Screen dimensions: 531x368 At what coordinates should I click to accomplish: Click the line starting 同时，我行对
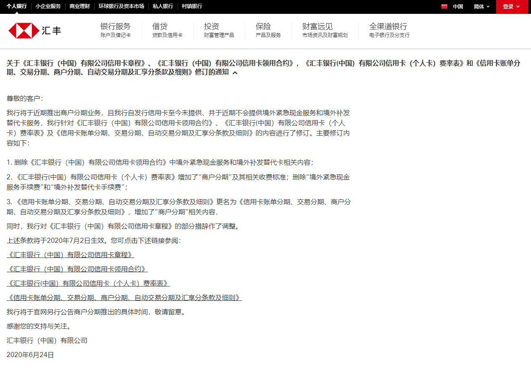click(x=124, y=226)
